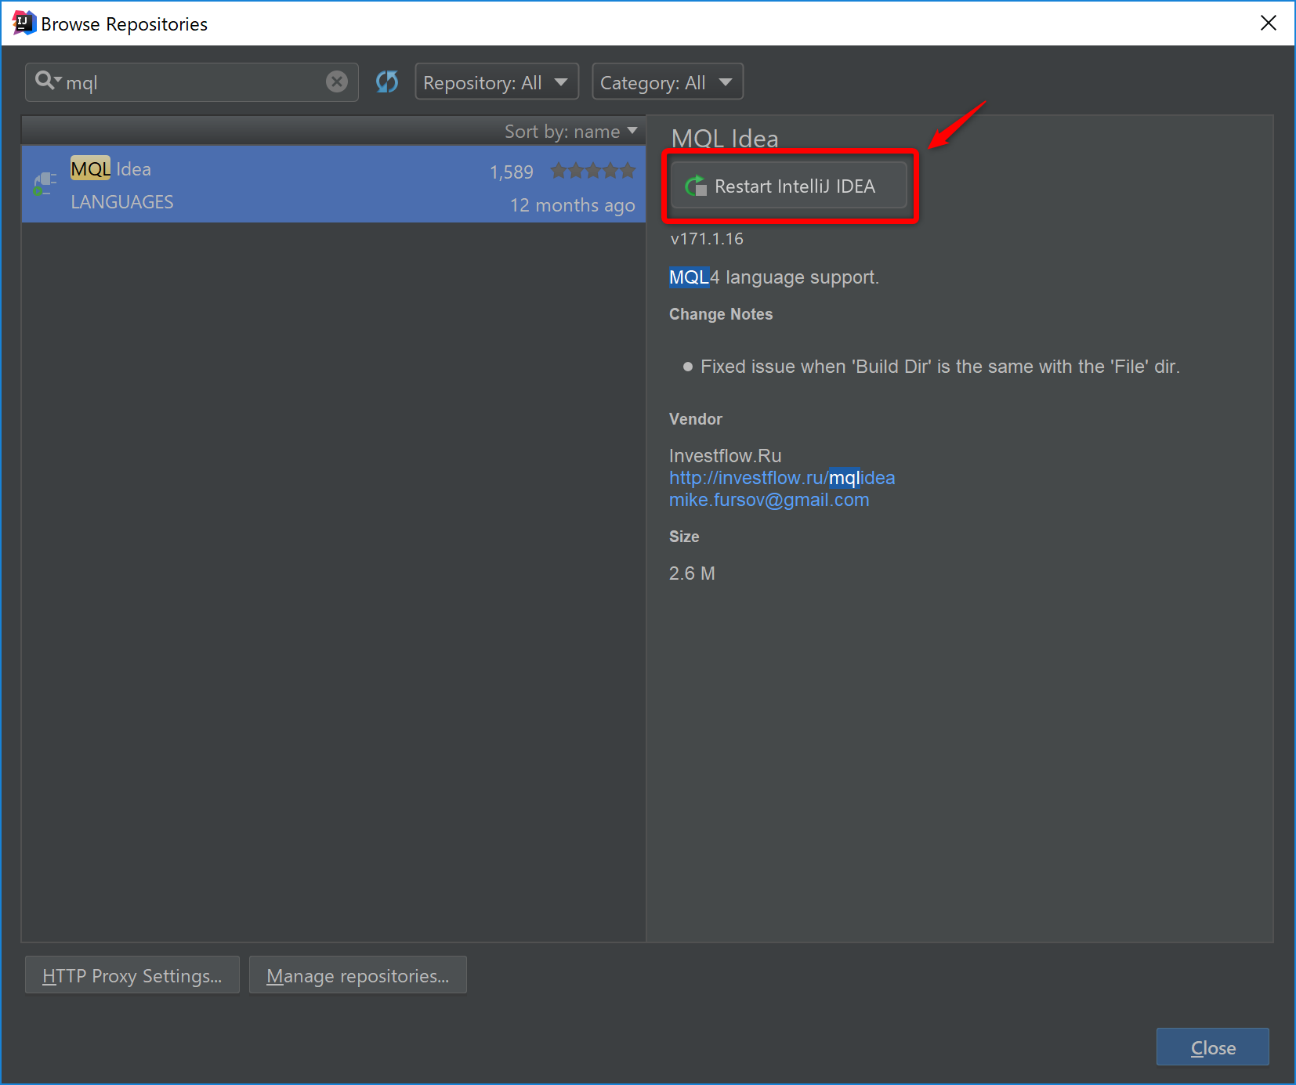This screenshot has width=1296, height=1085.
Task: Open HTTP Proxy Settings
Action: (x=132, y=975)
